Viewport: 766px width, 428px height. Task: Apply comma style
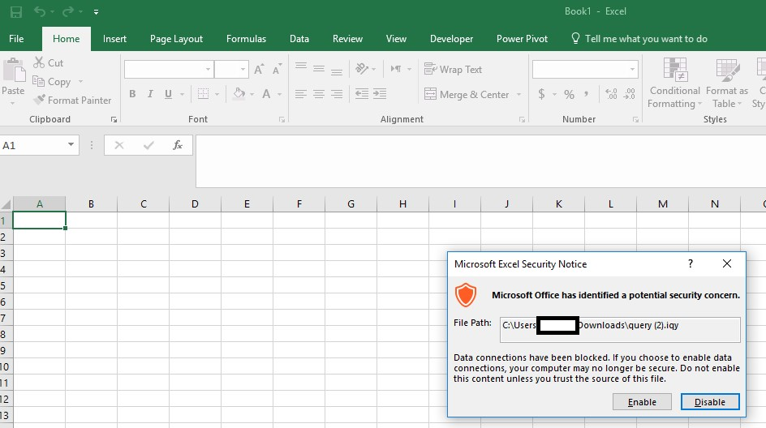pyautogui.click(x=586, y=94)
